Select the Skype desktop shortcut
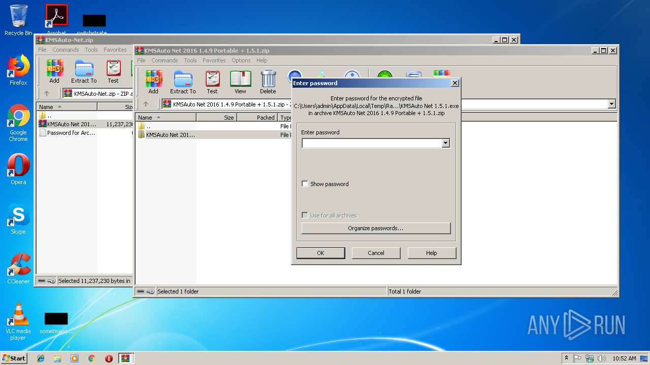Image resolution: width=650 pixels, height=365 pixels. (x=18, y=219)
